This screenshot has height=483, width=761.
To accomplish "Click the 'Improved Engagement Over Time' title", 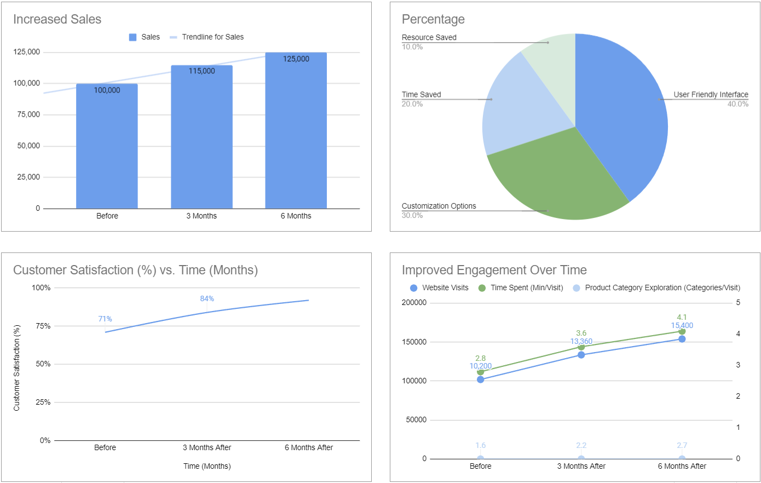I will (x=494, y=271).
